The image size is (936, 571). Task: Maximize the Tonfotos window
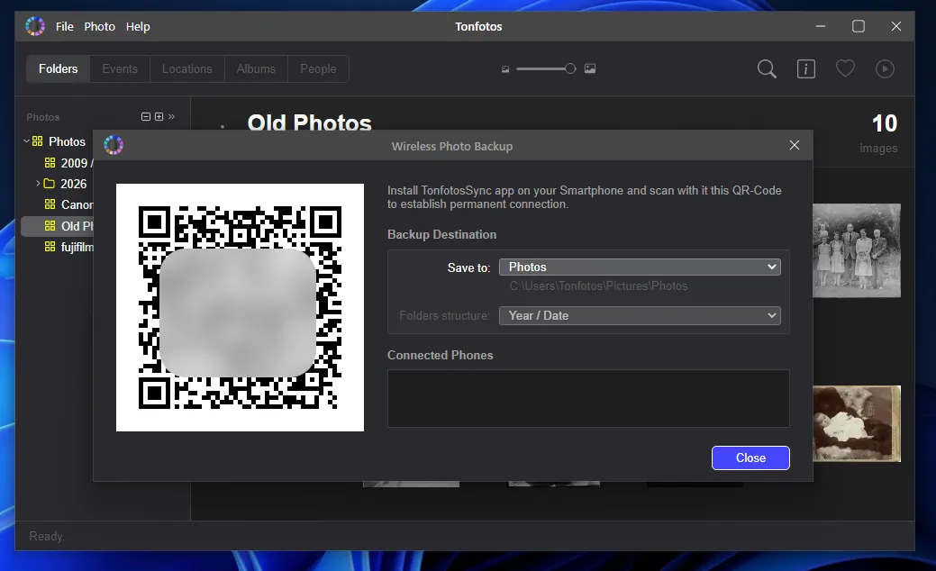click(858, 26)
